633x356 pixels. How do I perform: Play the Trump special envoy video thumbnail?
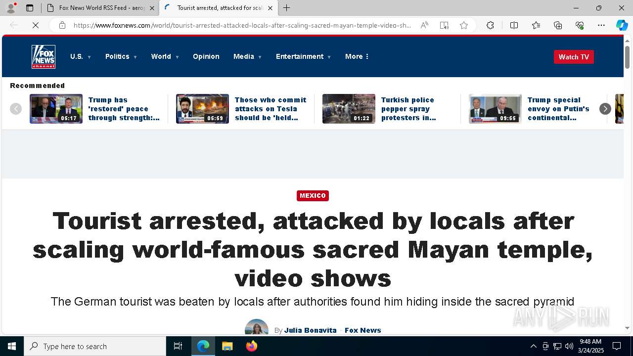(x=495, y=109)
